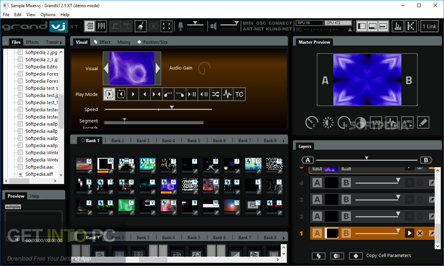Switch to piano-key synth layout icon
Viewport: 444px width, 266px height.
coord(101,26)
